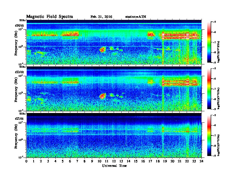Click hour 22 on the time axis
The width and height of the screenshot is (240, 185).
coord(187,161)
